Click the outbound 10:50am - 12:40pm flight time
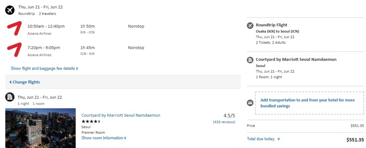 tap(46, 26)
